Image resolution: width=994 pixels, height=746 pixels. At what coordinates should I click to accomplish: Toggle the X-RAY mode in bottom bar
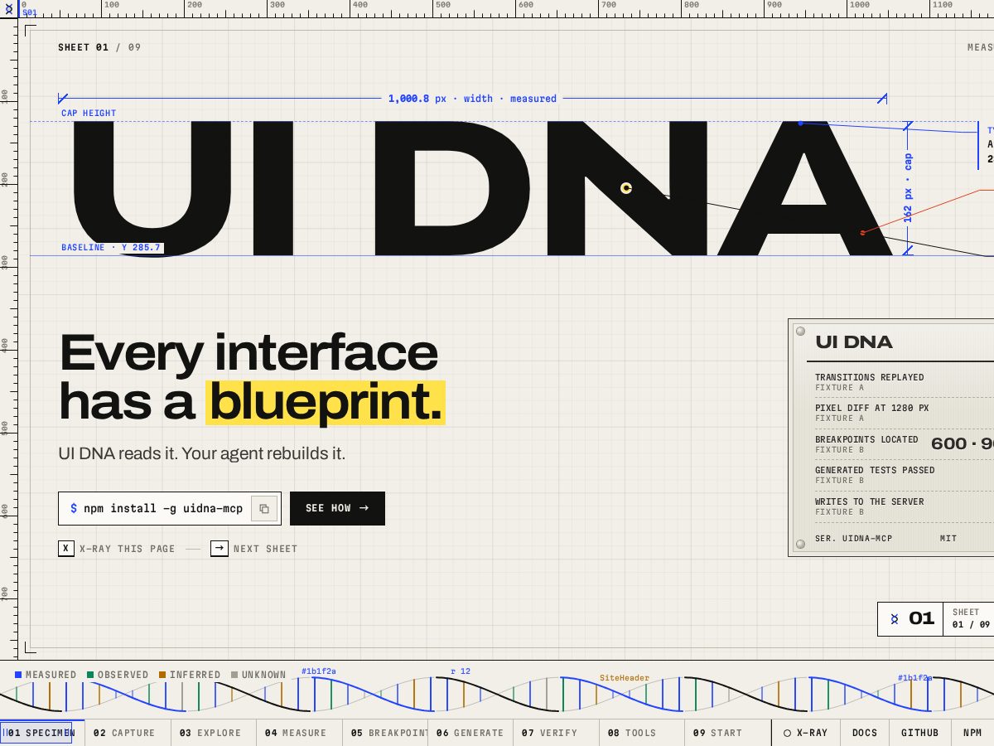coord(806,733)
